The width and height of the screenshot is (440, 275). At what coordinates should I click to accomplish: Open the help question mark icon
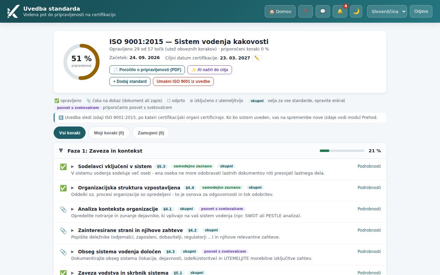pos(306,11)
